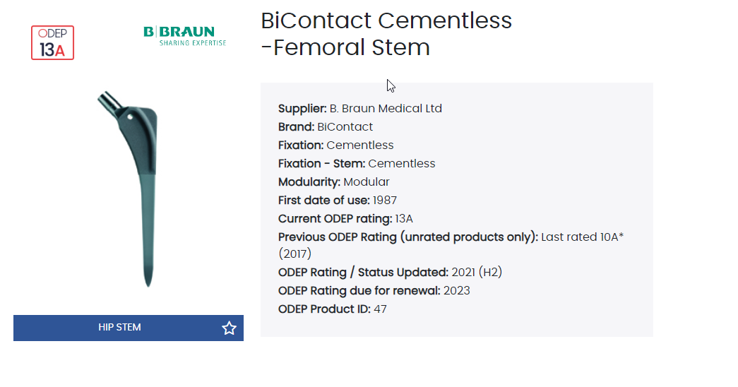Click the (2017) previous rating year
This screenshot has height=387, width=738.
[294, 254]
